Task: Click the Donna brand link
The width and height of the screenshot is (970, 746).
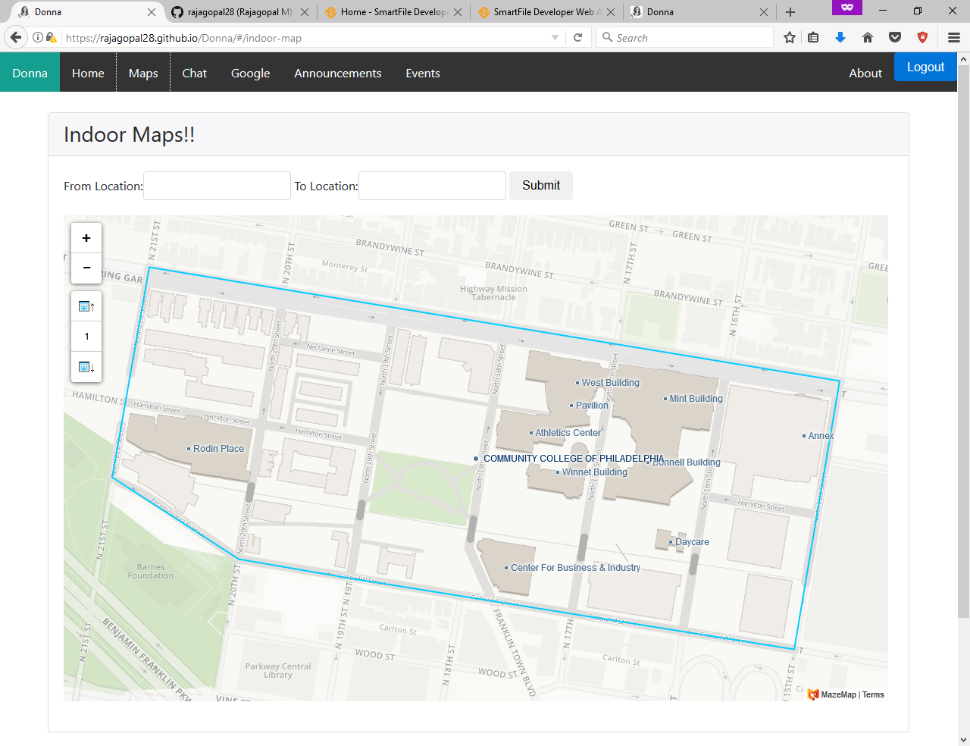Action: point(30,73)
